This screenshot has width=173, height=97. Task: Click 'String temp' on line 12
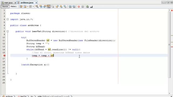[34, 44]
